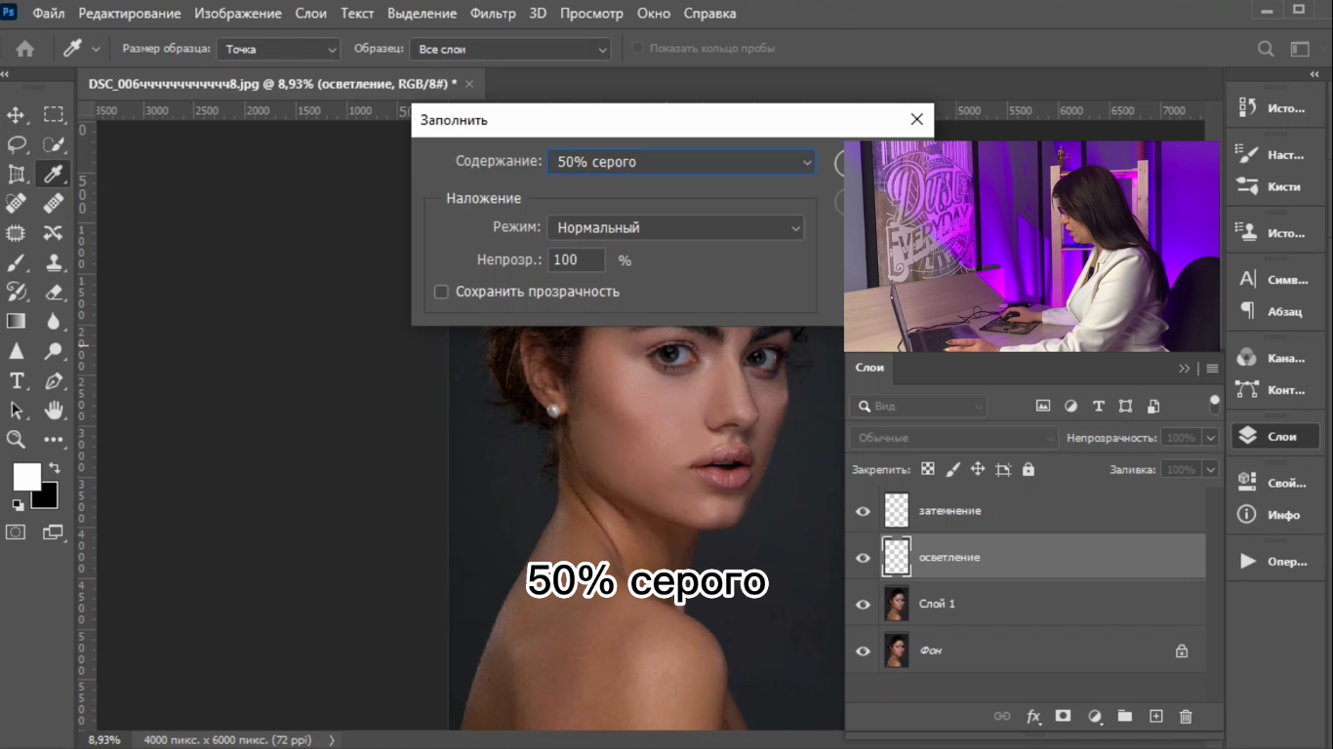Screen dimensions: 1333x749
Task: Switch to the Слои panel tab
Action: tap(869, 368)
